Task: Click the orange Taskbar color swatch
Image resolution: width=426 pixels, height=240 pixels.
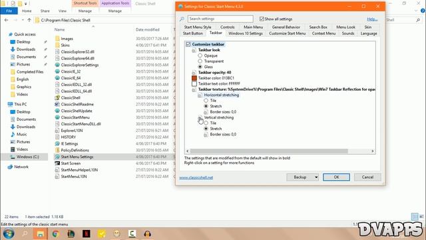Action: click(194, 78)
